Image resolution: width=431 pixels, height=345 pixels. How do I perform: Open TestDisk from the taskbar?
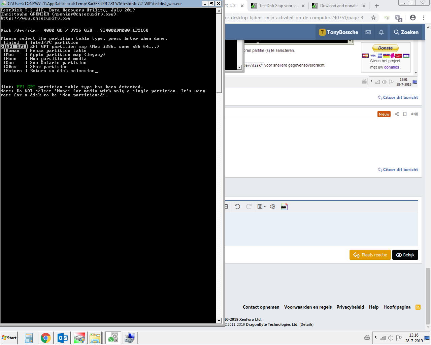pos(112,338)
